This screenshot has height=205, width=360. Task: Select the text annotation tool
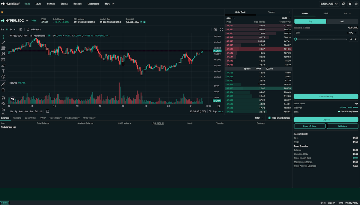[x=3, y=71]
